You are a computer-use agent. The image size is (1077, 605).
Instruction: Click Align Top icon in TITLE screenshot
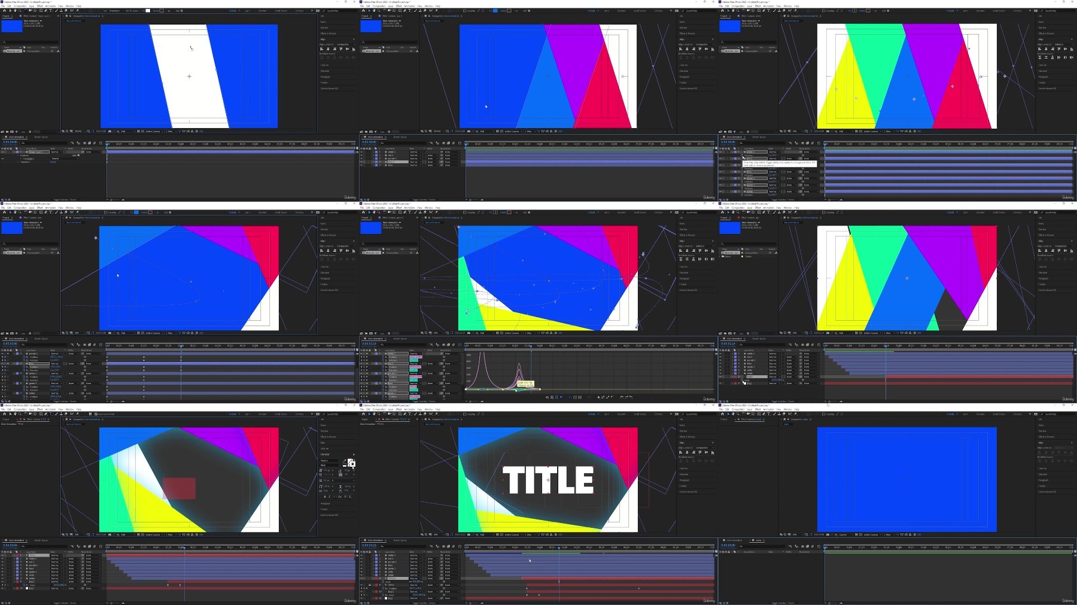(x=700, y=452)
